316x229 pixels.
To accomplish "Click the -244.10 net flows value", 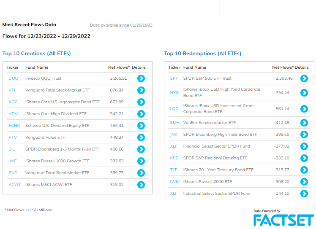I will [x=282, y=194].
